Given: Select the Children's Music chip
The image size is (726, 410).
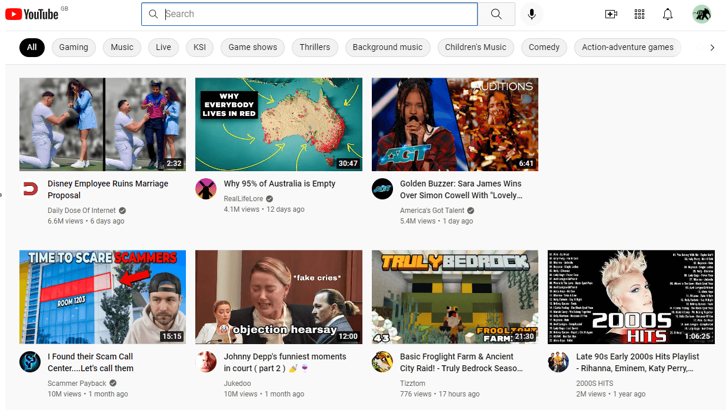Looking at the screenshot, I should point(475,48).
